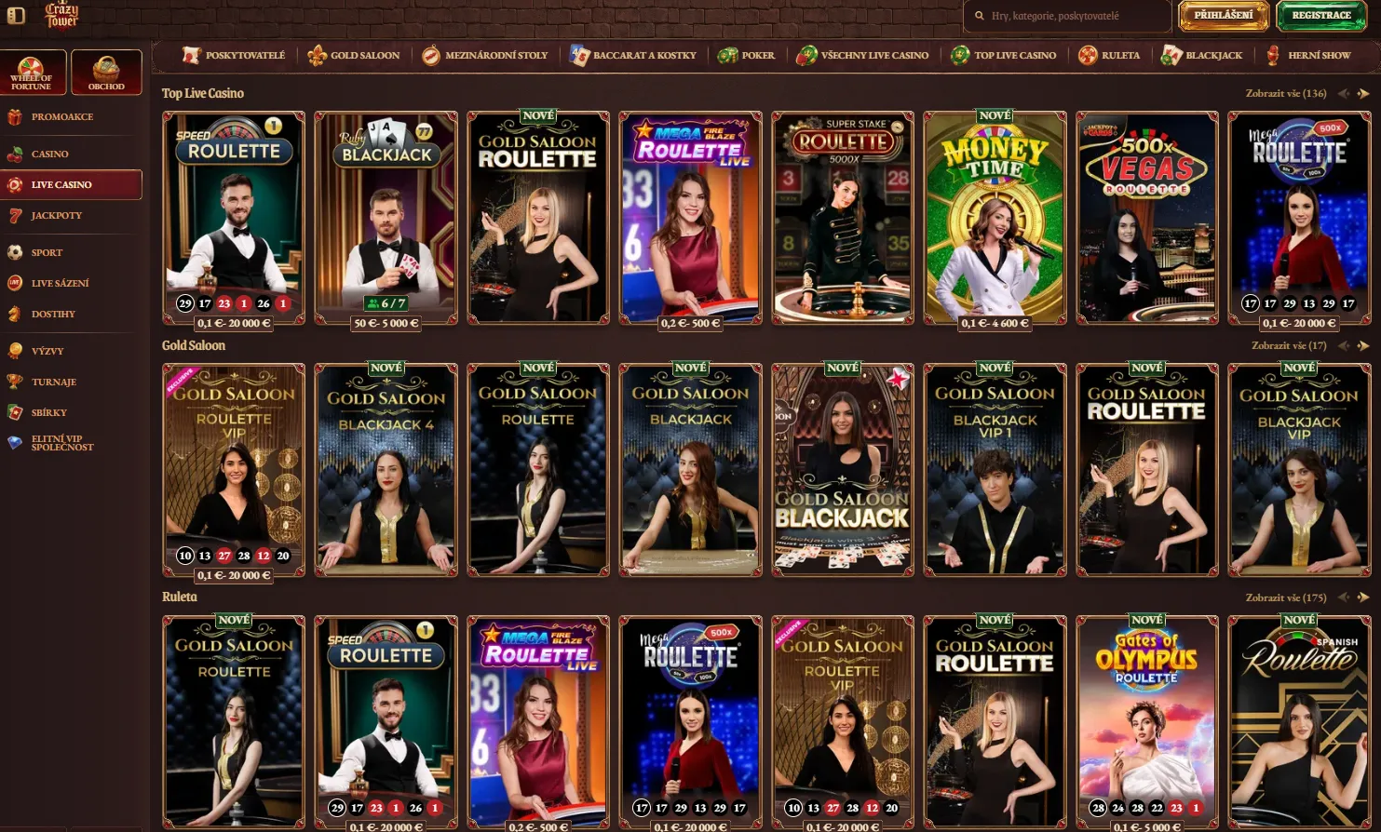Open Sbírky using its sidebar icon
Screen dimensions: 1381x832
(x=15, y=412)
